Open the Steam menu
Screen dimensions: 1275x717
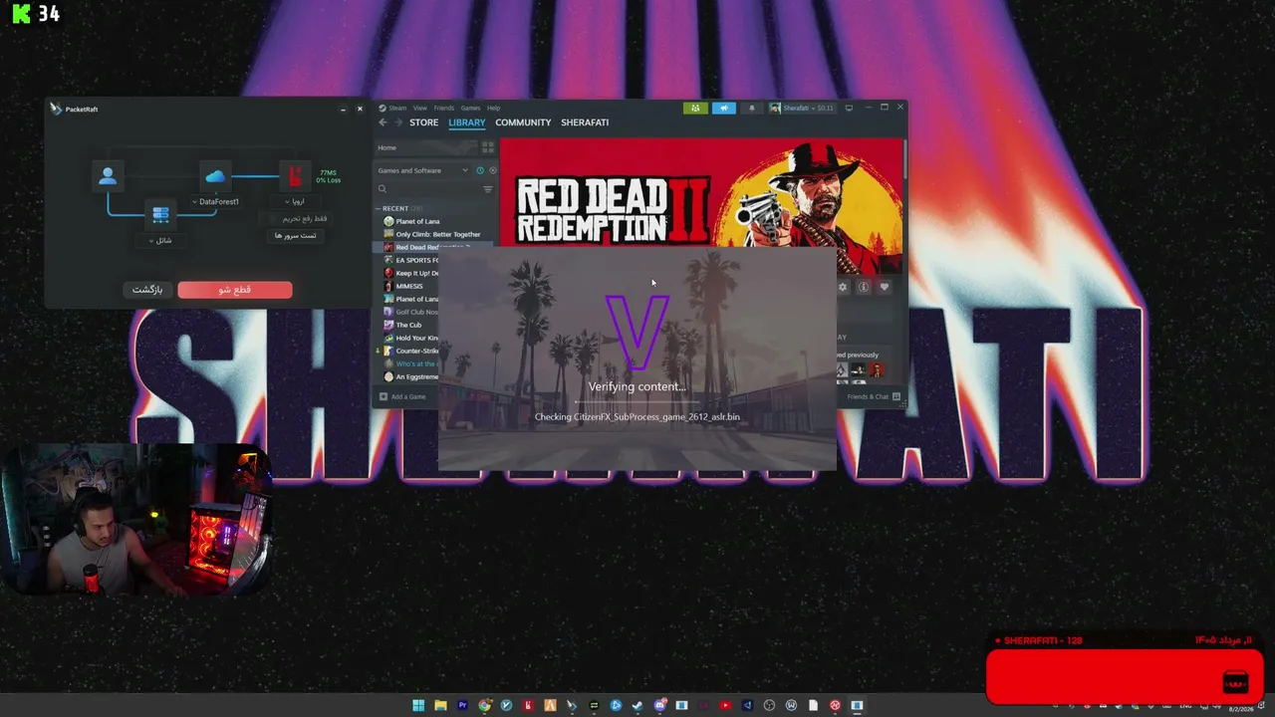[x=397, y=108]
